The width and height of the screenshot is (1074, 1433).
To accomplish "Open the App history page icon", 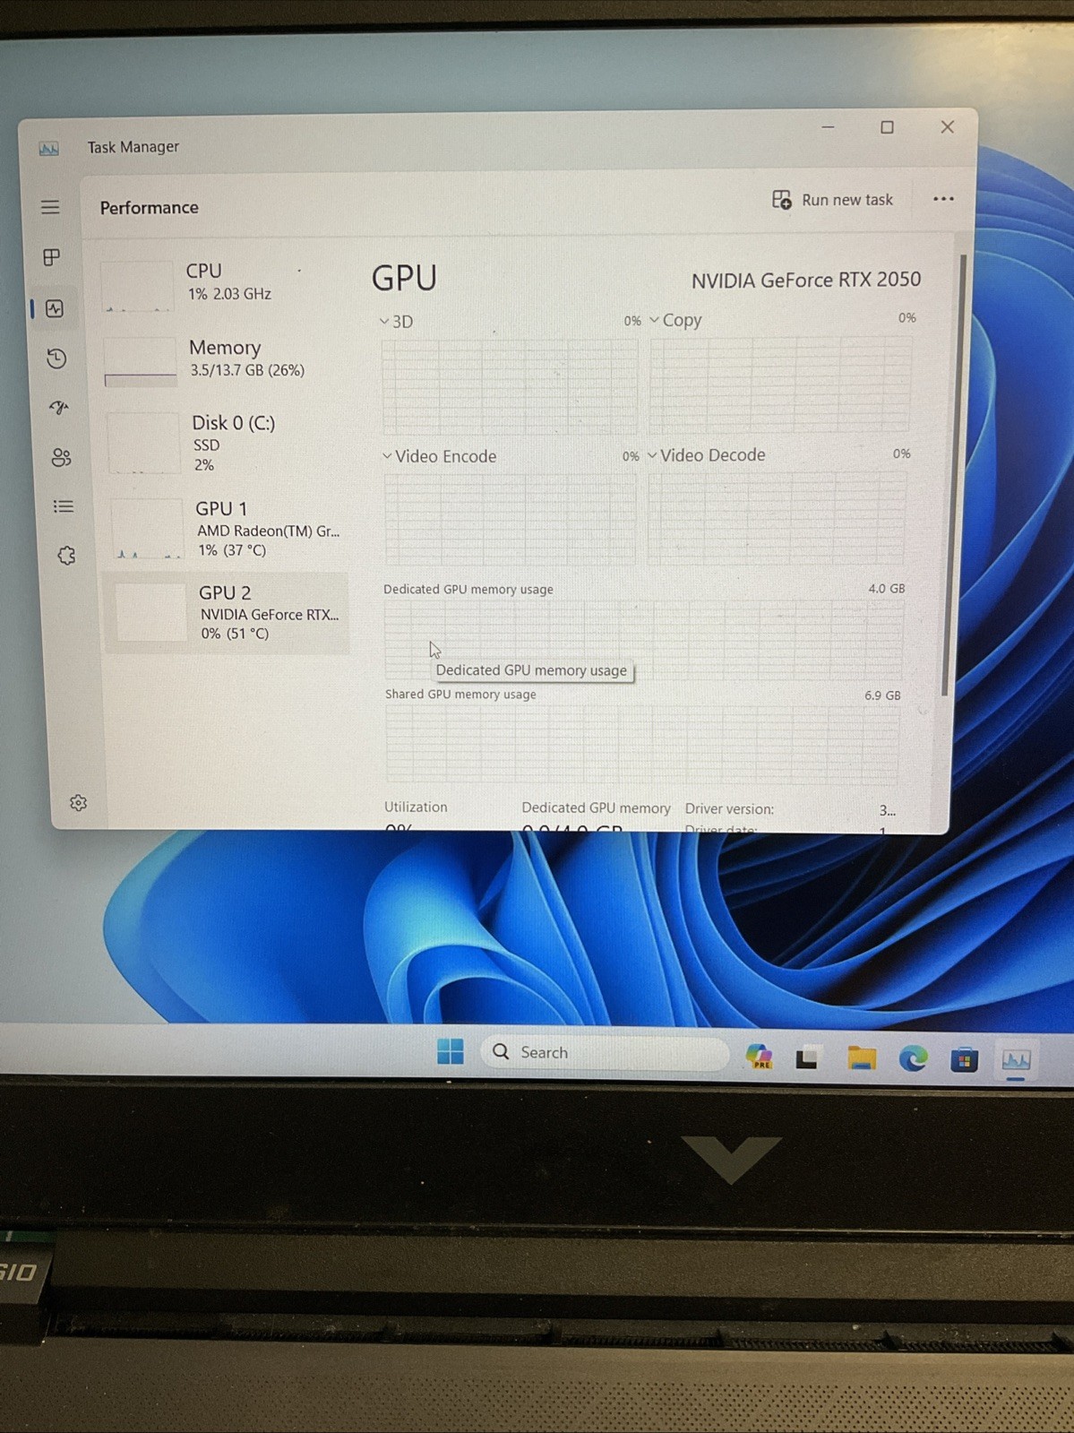I will [x=56, y=359].
